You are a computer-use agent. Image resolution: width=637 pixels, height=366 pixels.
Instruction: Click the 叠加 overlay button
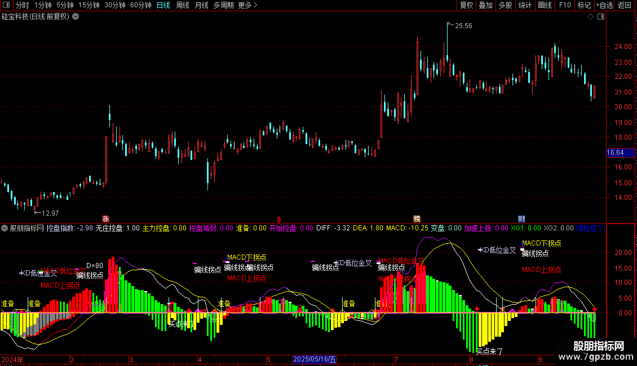coord(486,5)
